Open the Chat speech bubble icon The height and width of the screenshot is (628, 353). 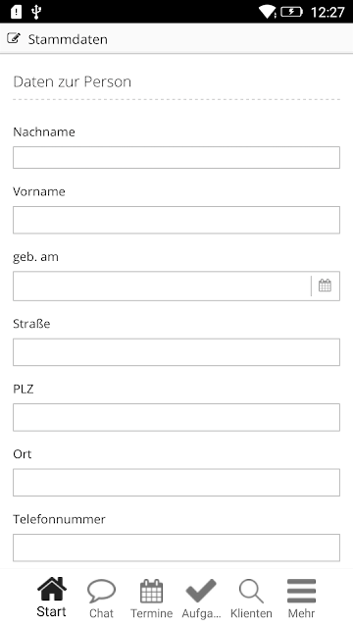tap(101, 591)
